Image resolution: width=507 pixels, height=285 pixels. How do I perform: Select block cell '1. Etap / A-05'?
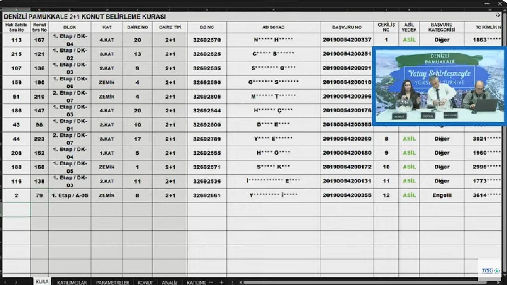(x=70, y=195)
